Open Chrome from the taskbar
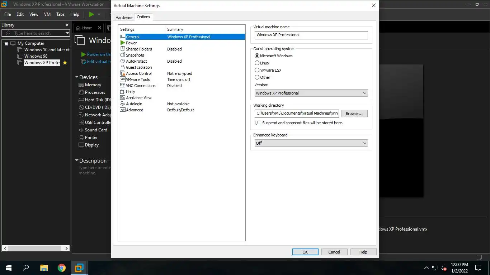 (62, 268)
